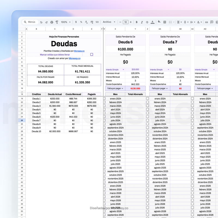This screenshot has width=218, height=218.
Task: Print the spreadsheet using printer icon
Action: point(52,22)
